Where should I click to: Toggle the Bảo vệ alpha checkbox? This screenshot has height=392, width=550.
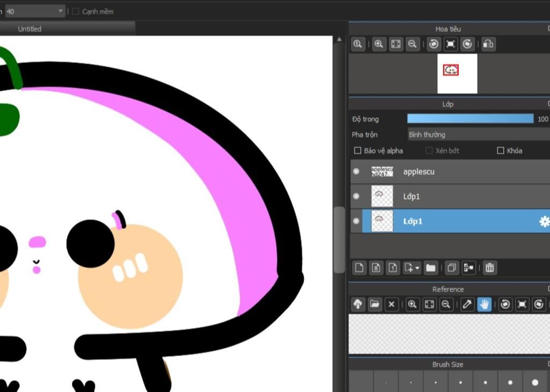pyautogui.click(x=357, y=151)
